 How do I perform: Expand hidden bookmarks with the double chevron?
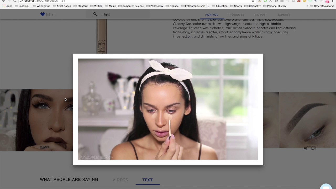307,6
